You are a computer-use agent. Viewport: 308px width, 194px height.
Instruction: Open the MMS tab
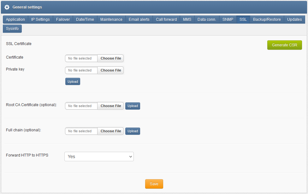(x=187, y=20)
